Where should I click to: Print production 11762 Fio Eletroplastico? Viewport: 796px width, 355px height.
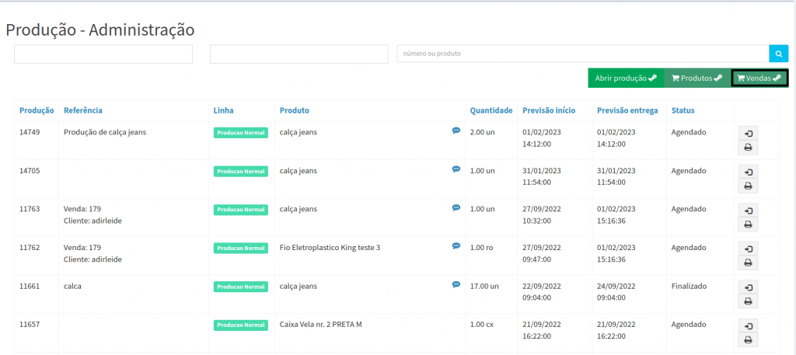(x=748, y=263)
